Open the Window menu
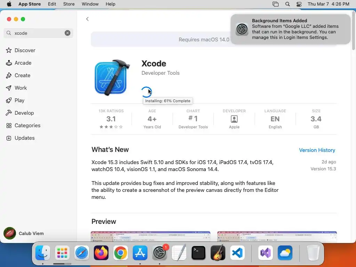Image resolution: width=356 pixels, height=267 pixels. 90,4
